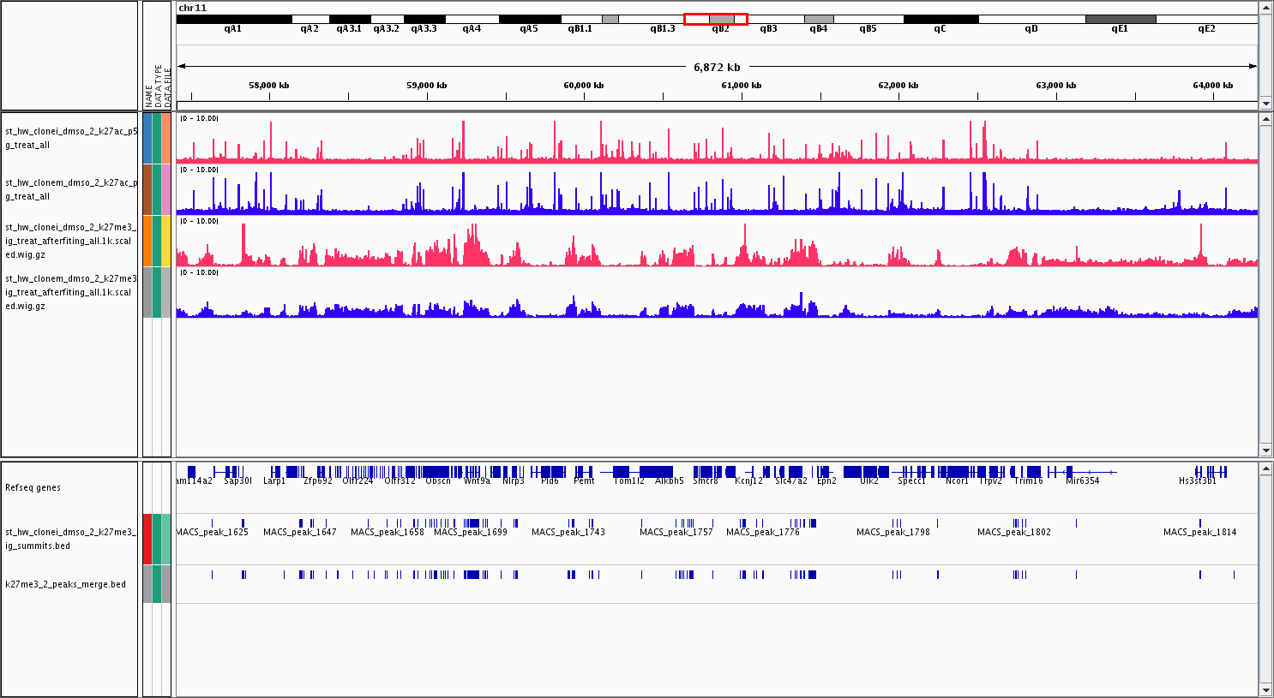Image resolution: width=1274 pixels, height=698 pixels.
Task: Click the Trim16 gene label
Action: point(1028,480)
